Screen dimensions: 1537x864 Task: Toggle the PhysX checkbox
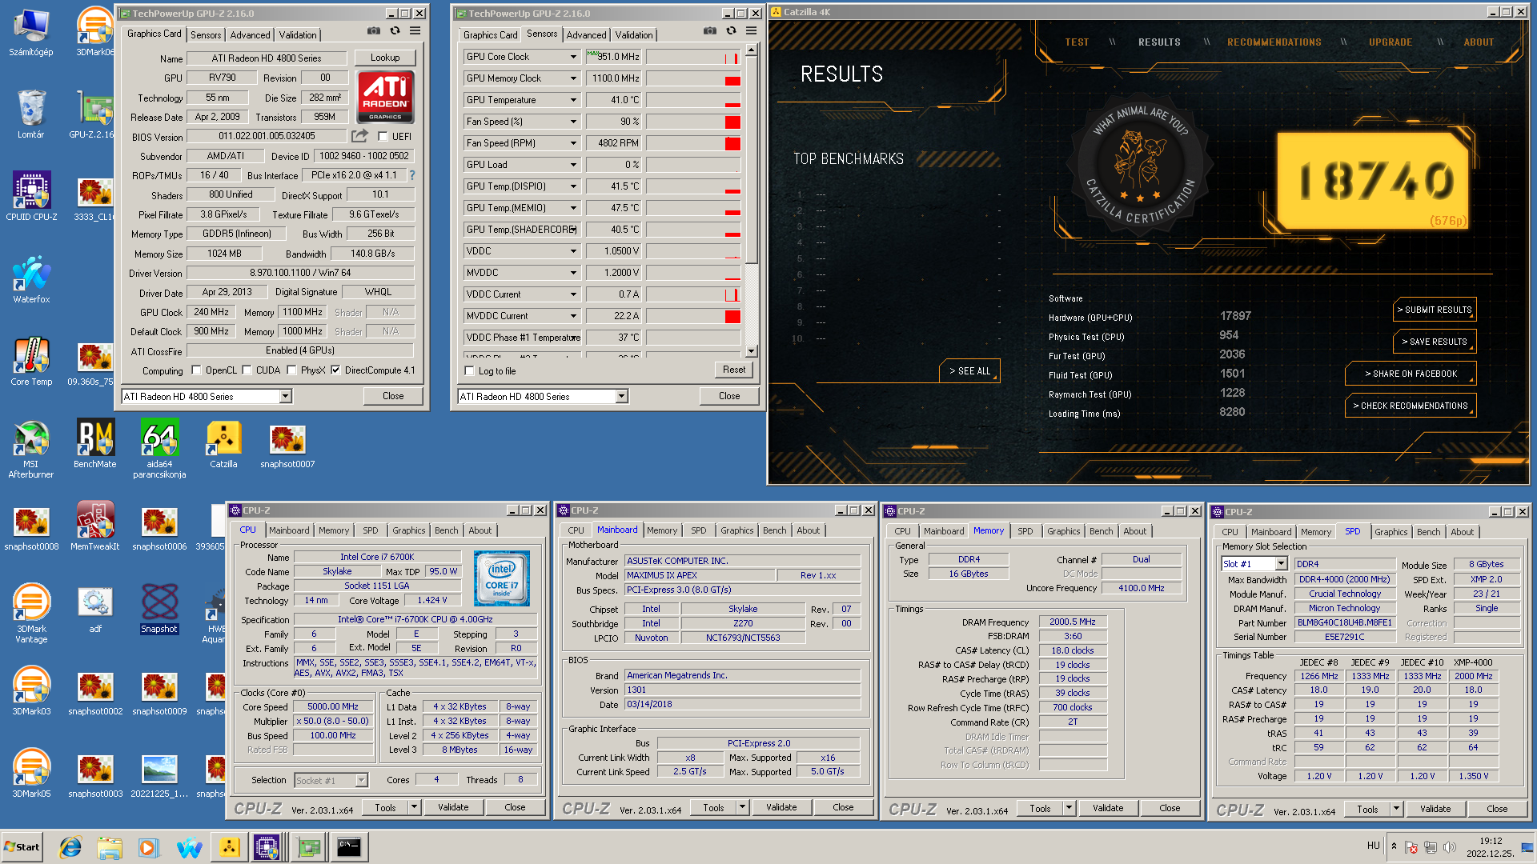292,370
